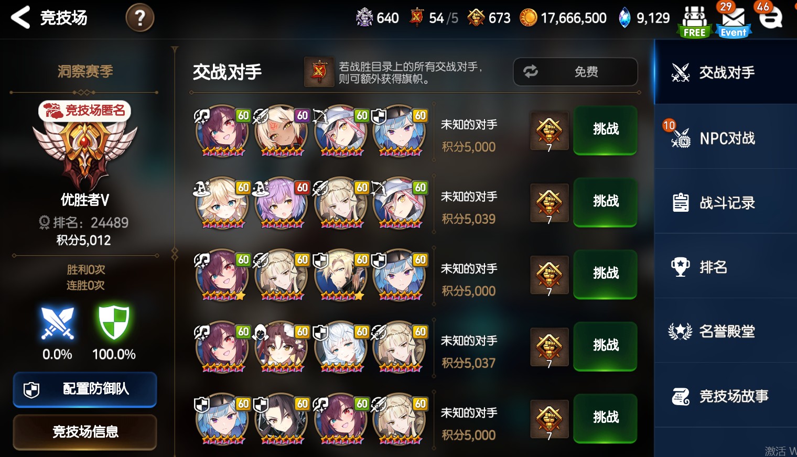Image resolution: width=797 pixels, height=457 pixels.
Task: Challenge the opponent with 积分5,037
Action: click(605, 346)
